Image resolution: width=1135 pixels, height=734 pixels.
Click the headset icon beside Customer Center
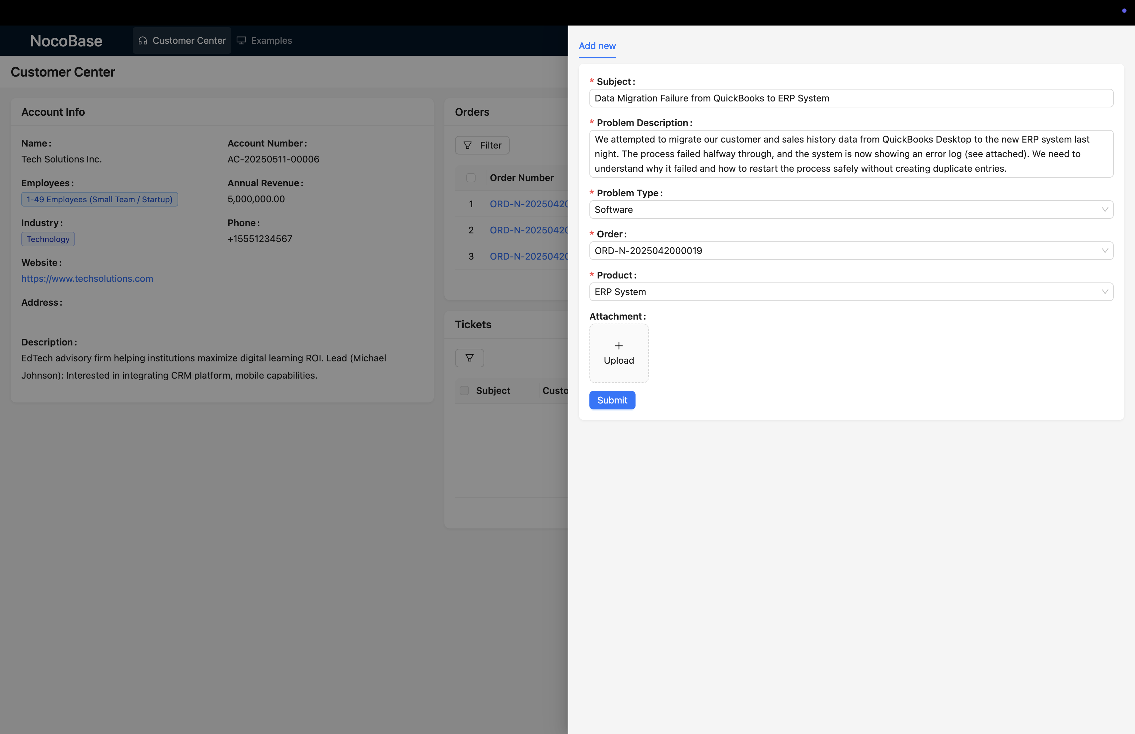143,41
